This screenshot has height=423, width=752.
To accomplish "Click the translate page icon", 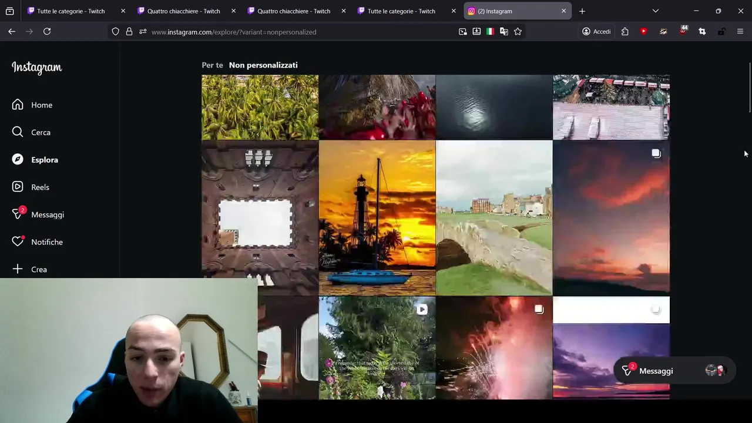I will point(504,32).
